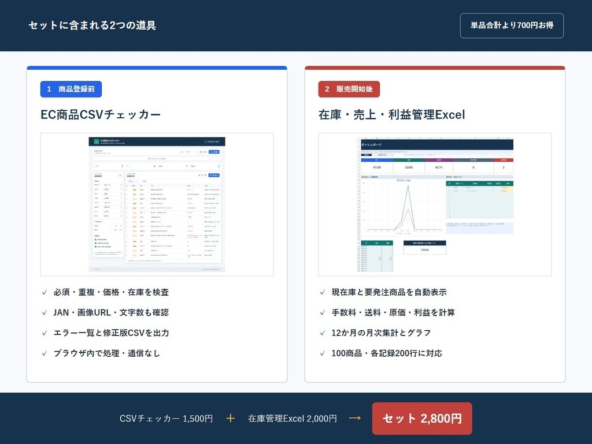Click the orange plus sign in the footer

pos(230,419)
